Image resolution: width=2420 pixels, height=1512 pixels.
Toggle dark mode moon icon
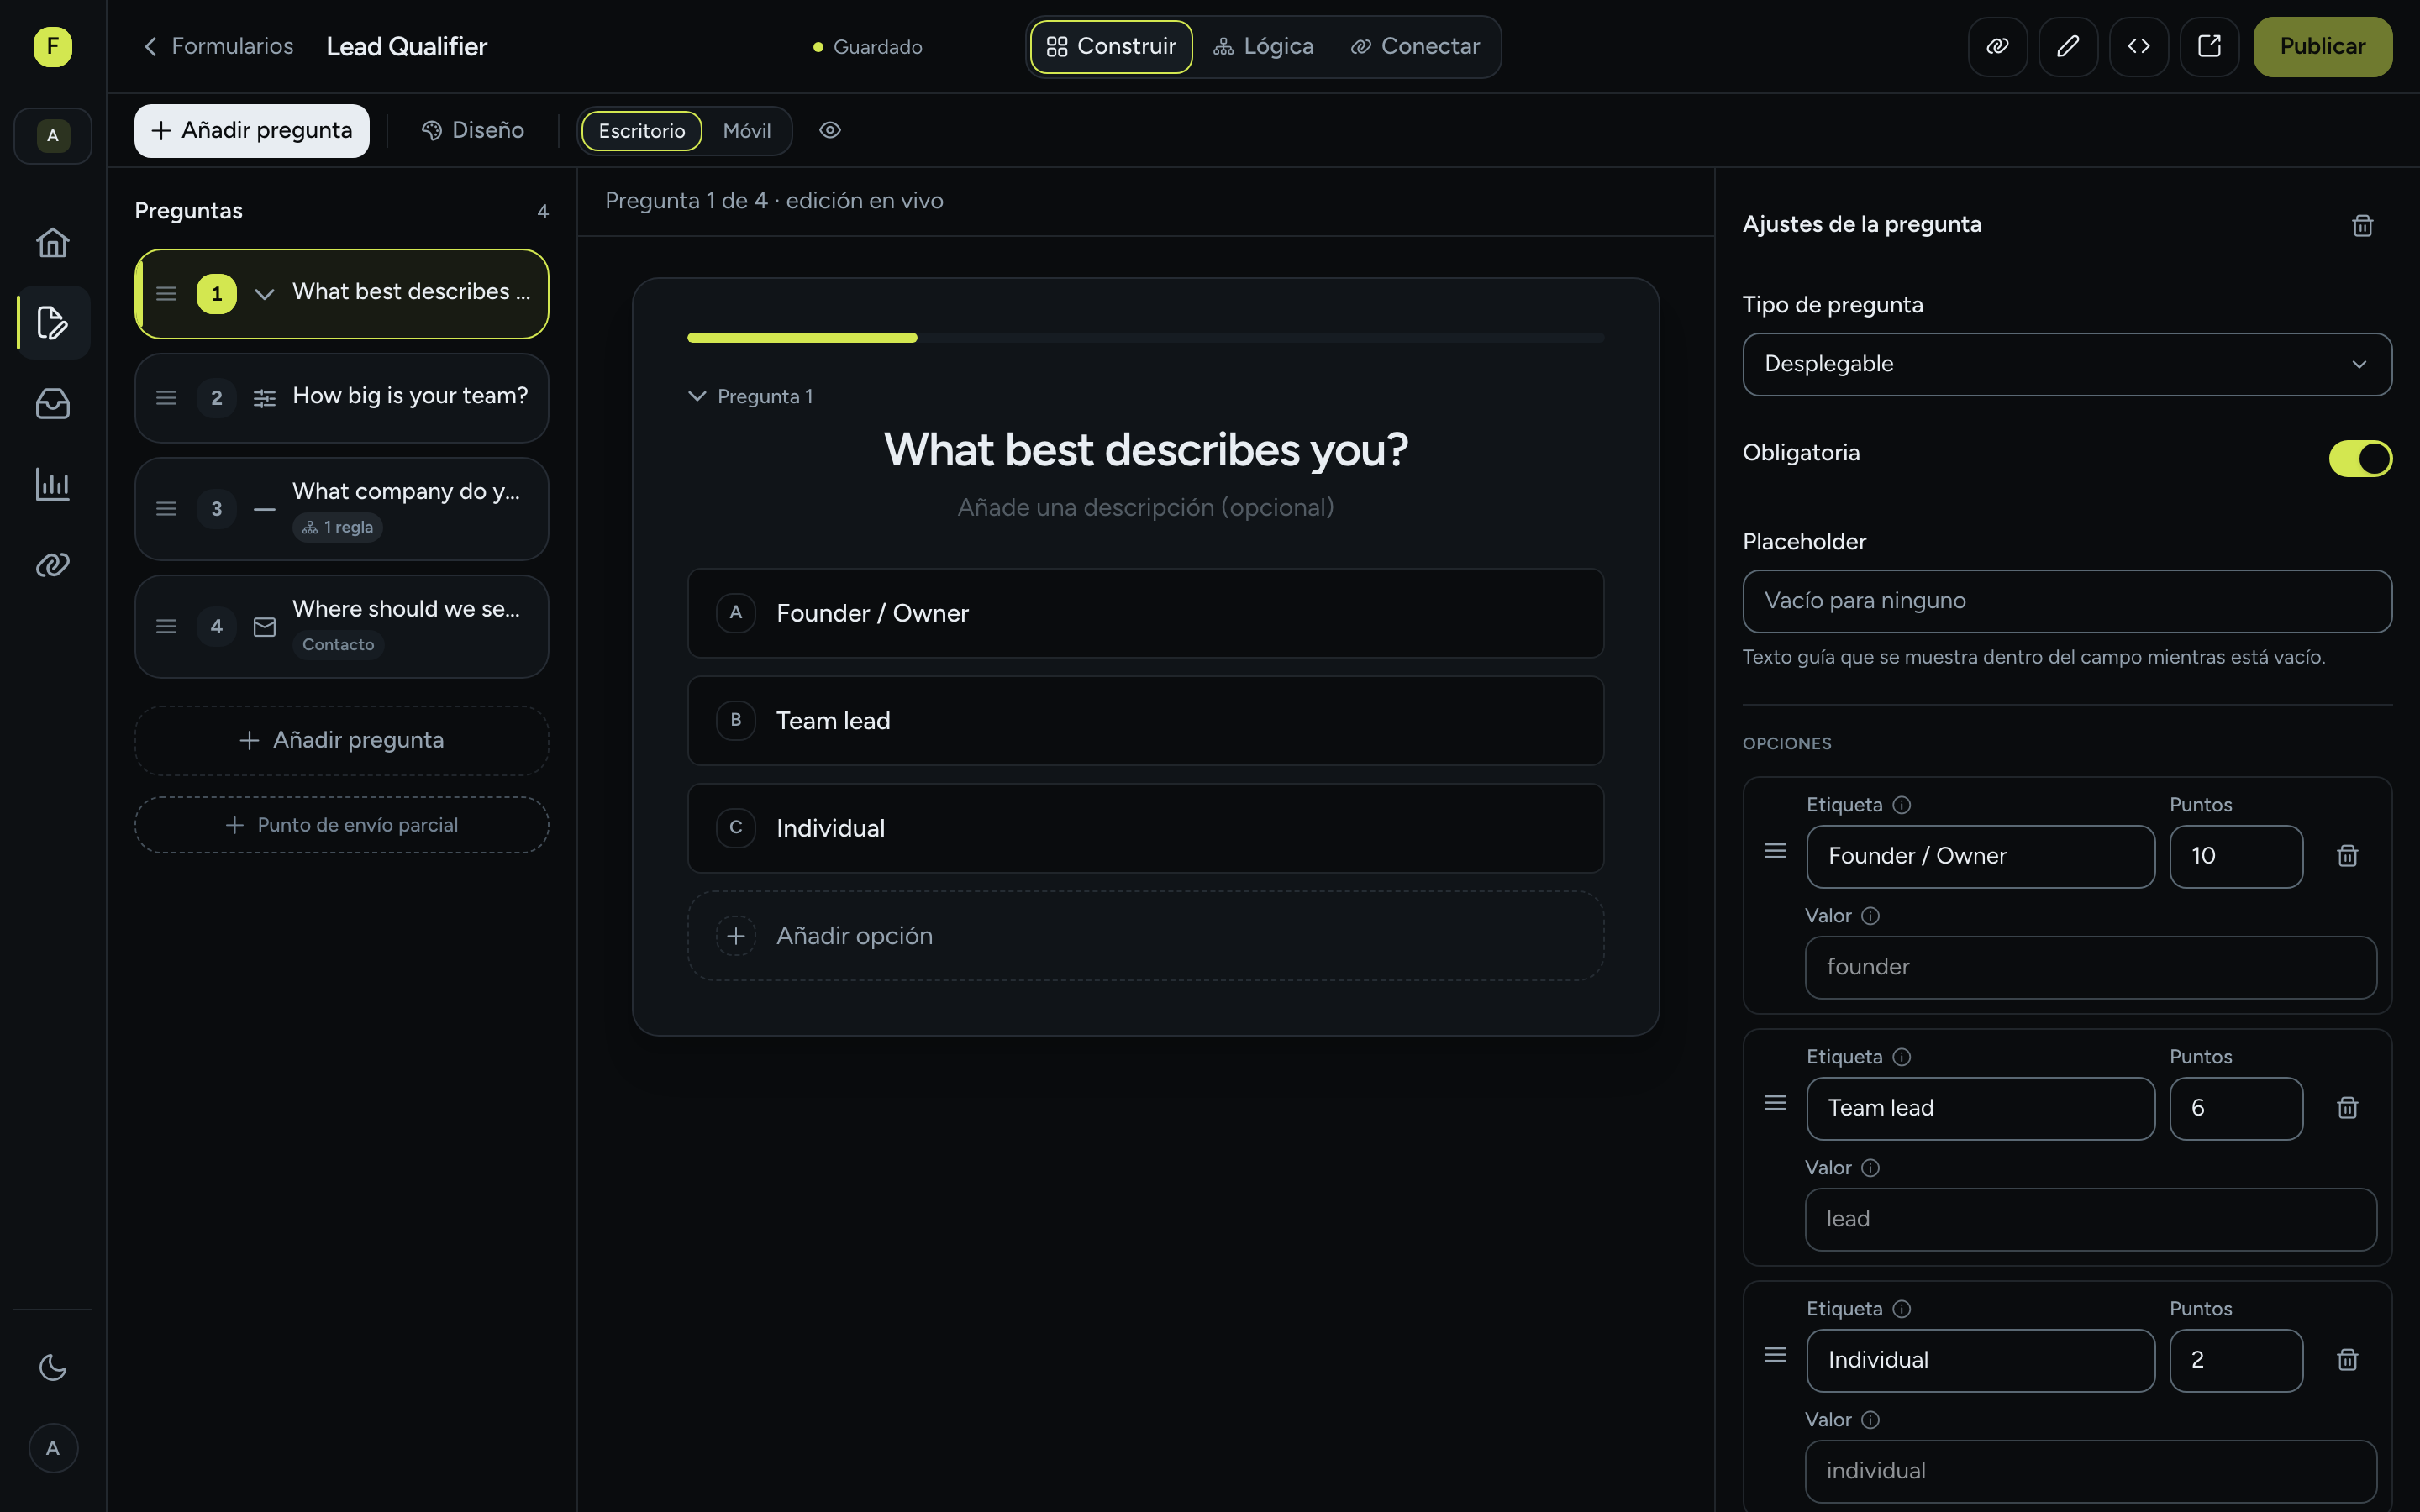coord(52,1367)
